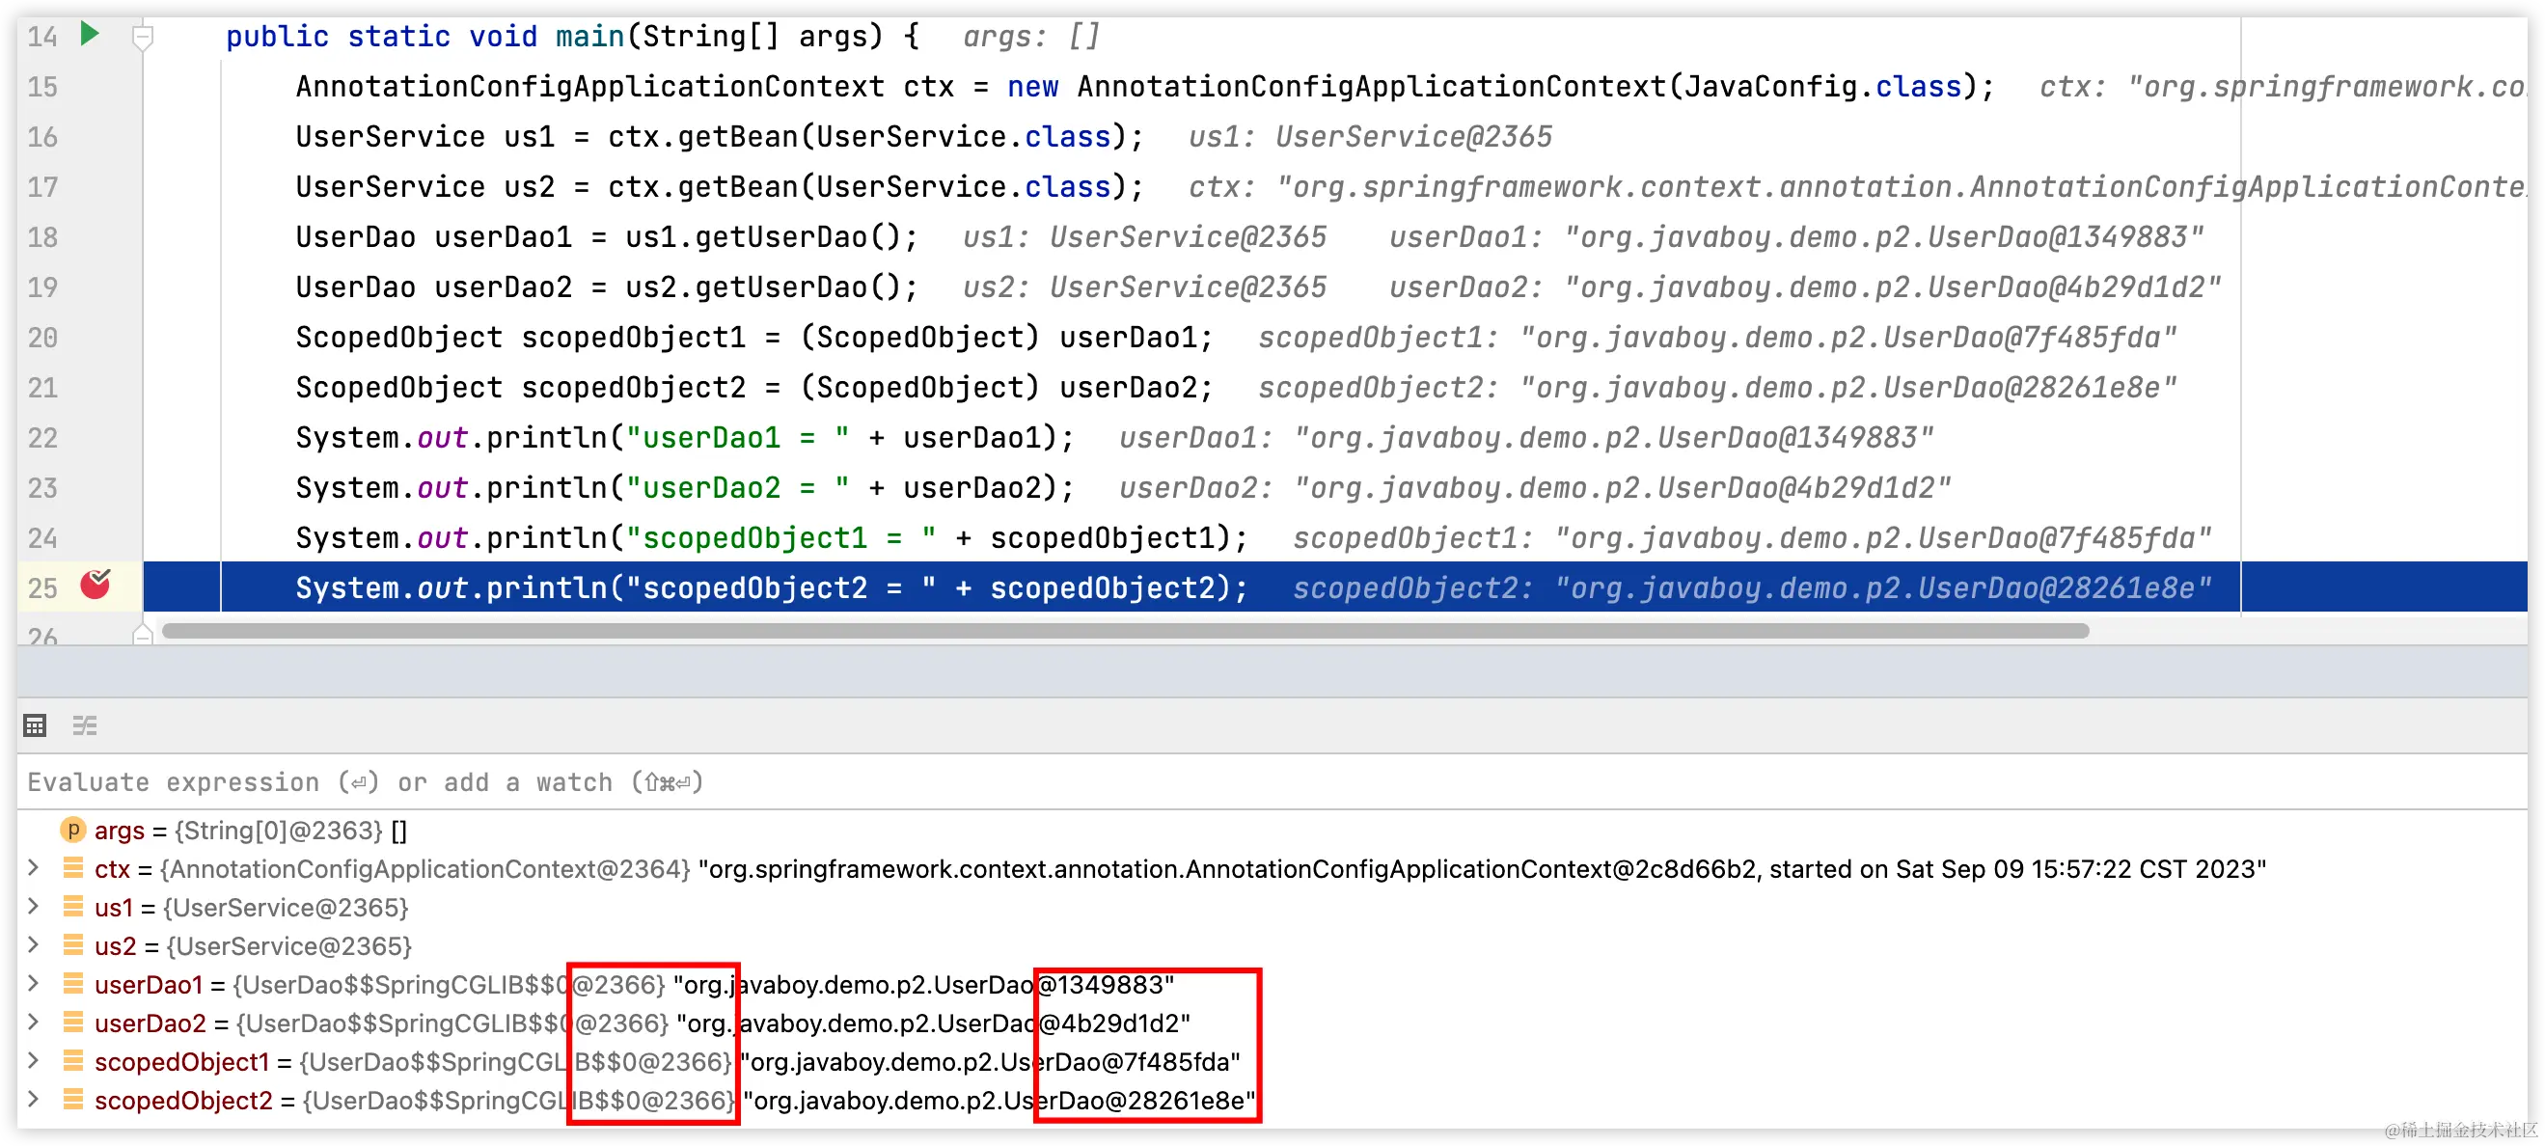
Task: Expand the scopedObject2 variable node
Action: [33, 1100]
